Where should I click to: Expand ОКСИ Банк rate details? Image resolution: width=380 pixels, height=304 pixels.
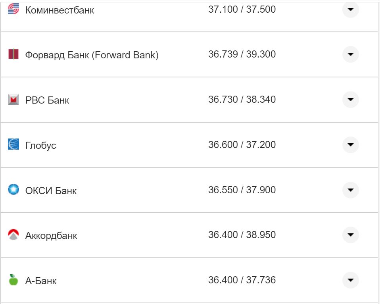(x=350, y=190)
